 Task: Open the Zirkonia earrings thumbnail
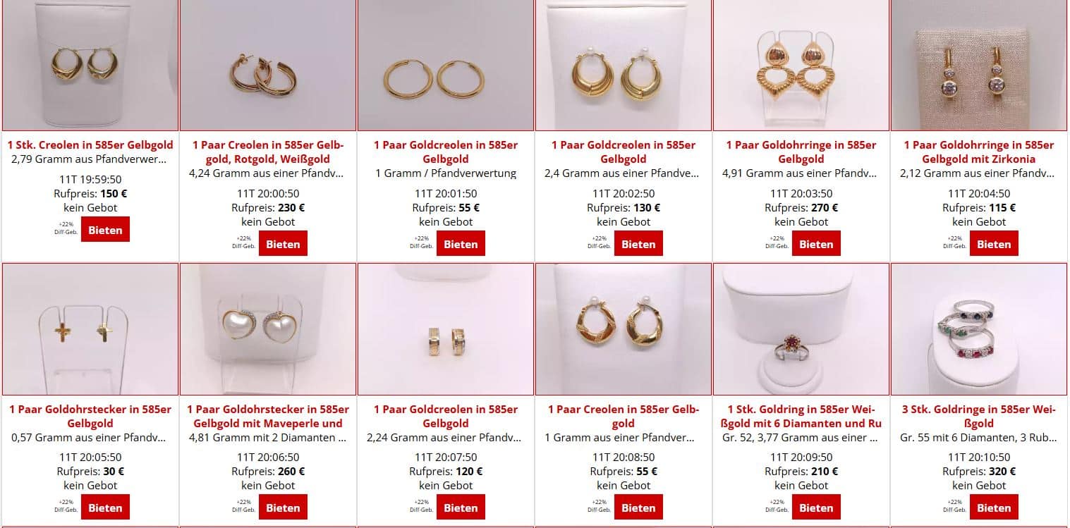click(979, 65)
